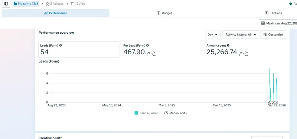Go to 12 Ads breadcrumb

click(78, 4)
